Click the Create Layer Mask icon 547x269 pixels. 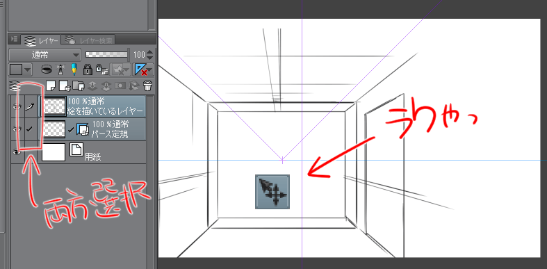[x=120, y=85]
